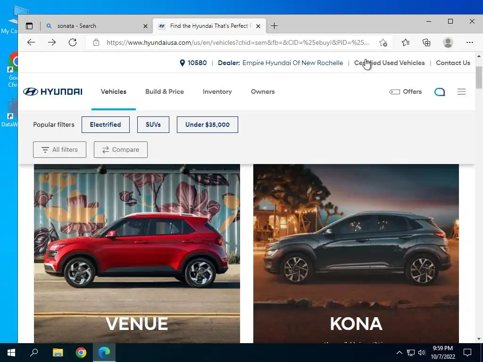Open the All filters button
Screen dimensions: 483x362
(x=59, y=149)
